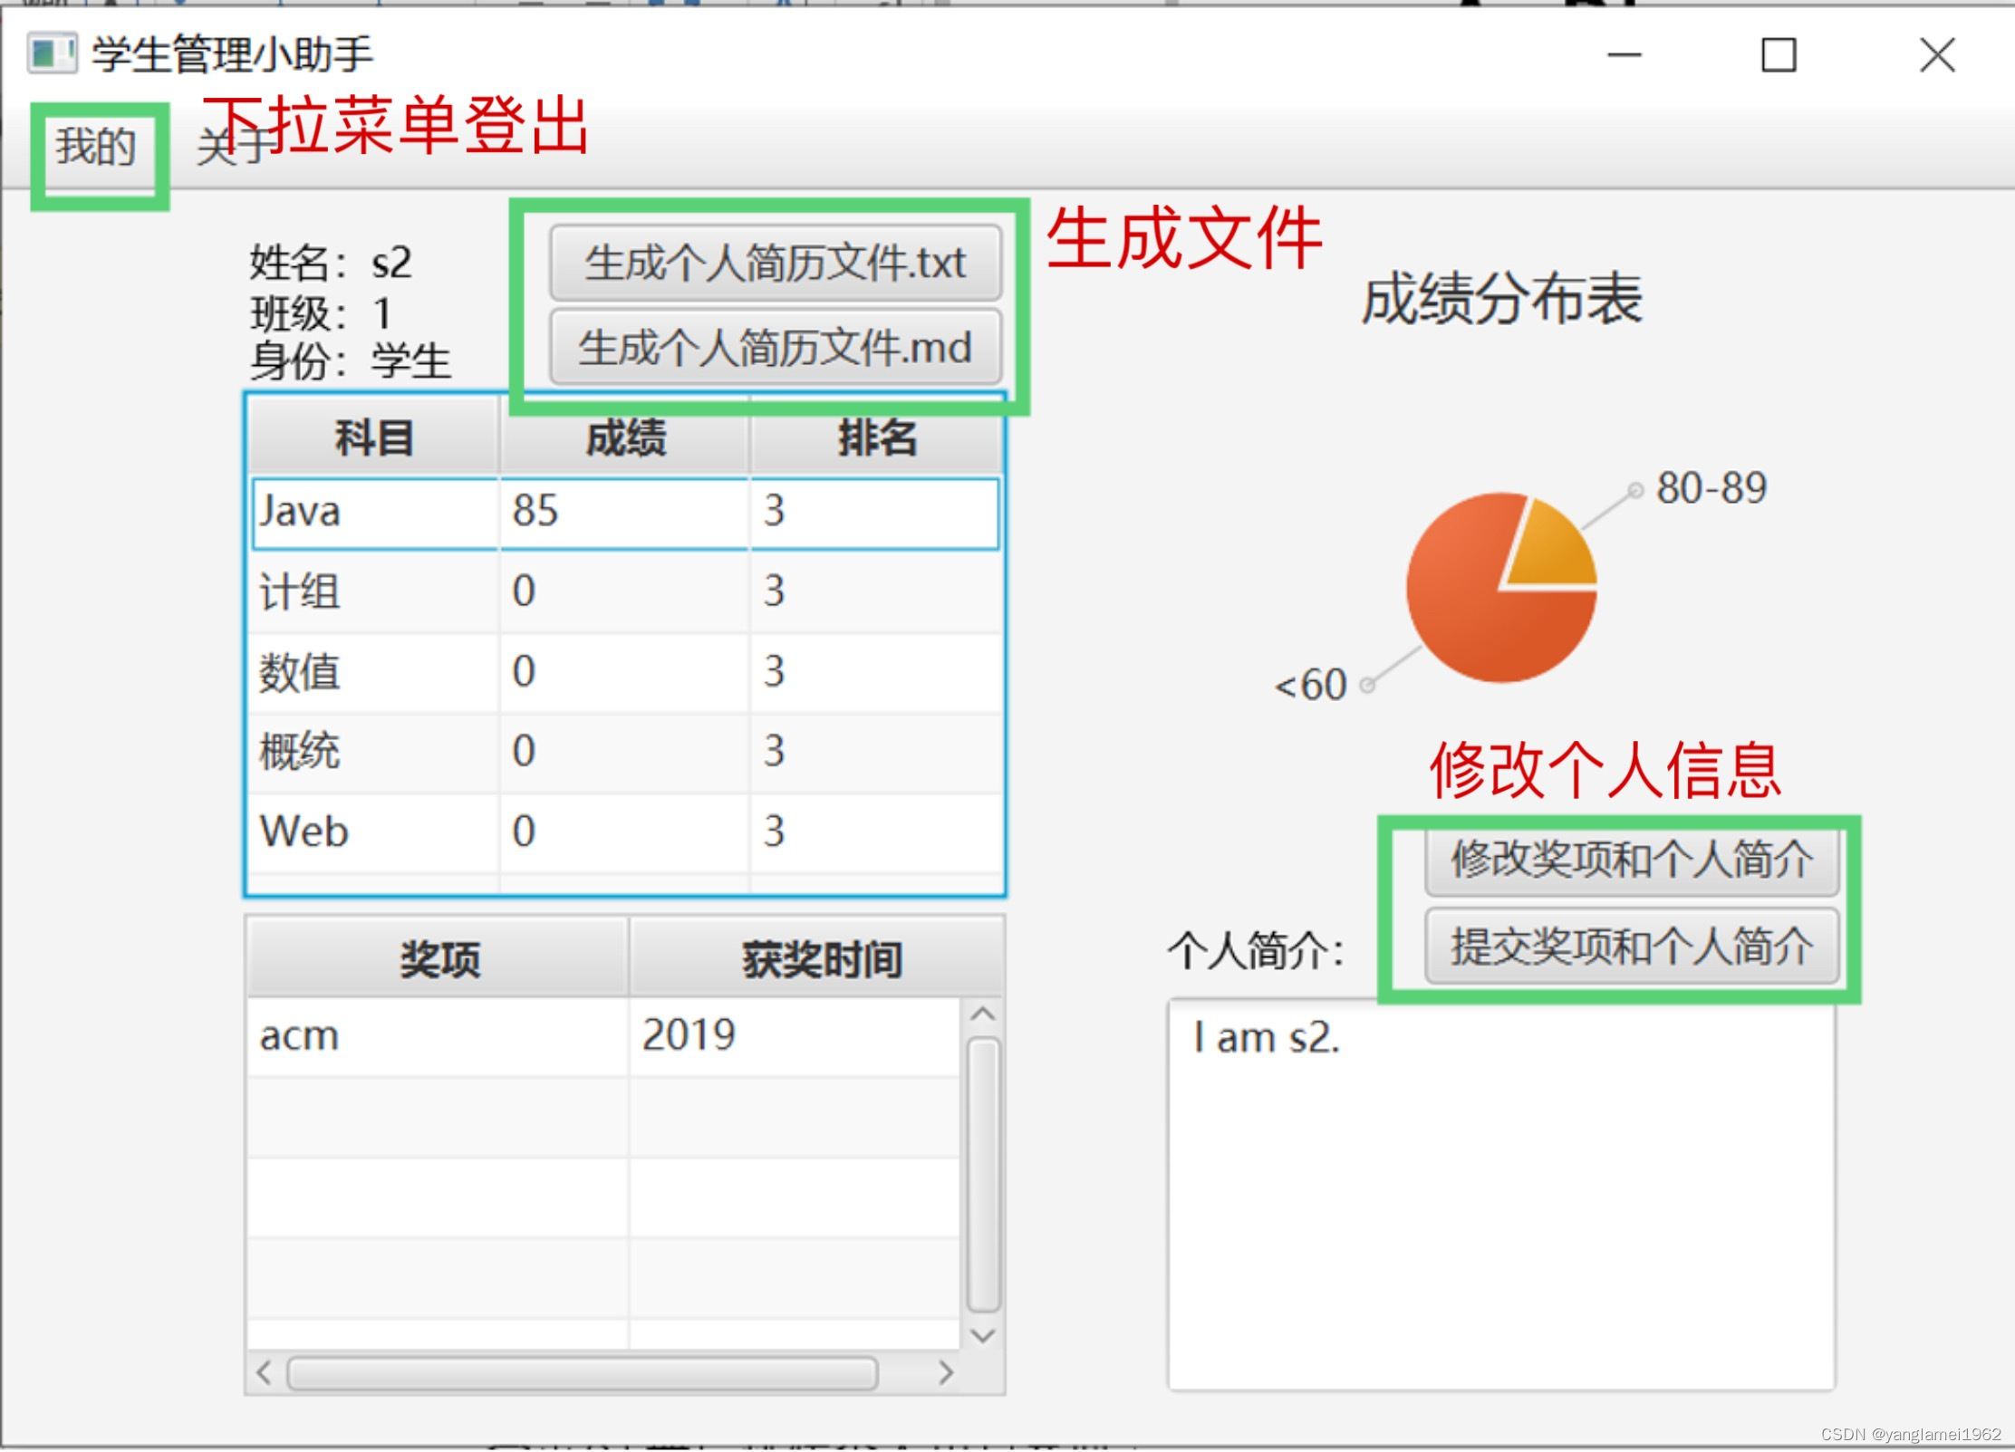Click the awards table scroll-left arrow

click(x=264, y=1372)
